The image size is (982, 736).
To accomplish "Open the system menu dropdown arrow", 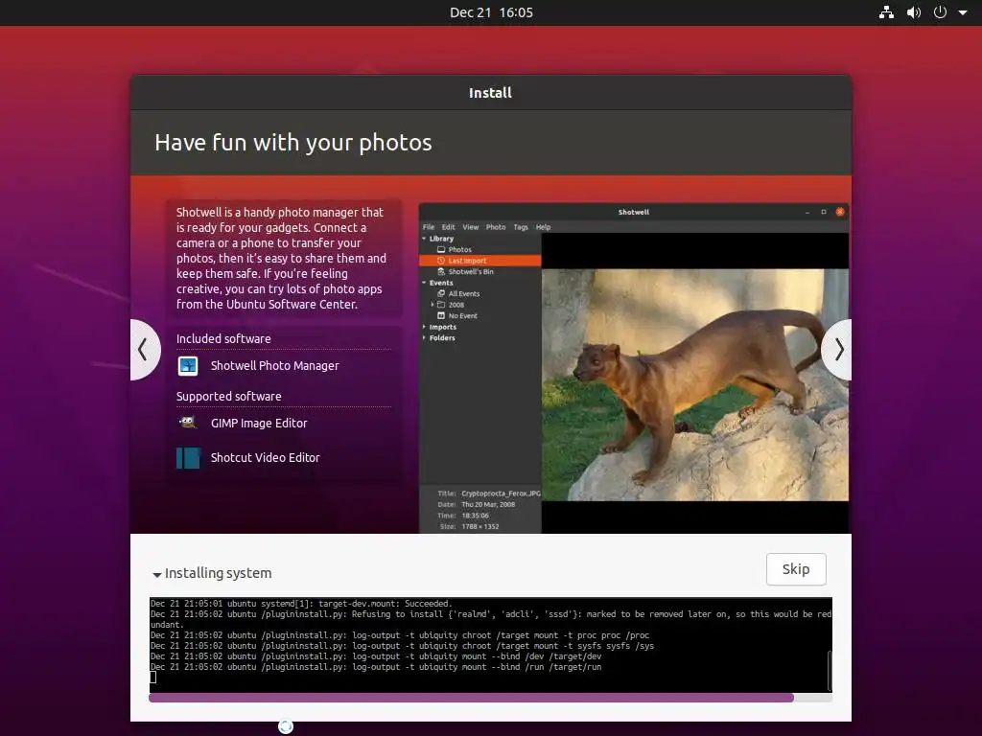I will [963, 12].
